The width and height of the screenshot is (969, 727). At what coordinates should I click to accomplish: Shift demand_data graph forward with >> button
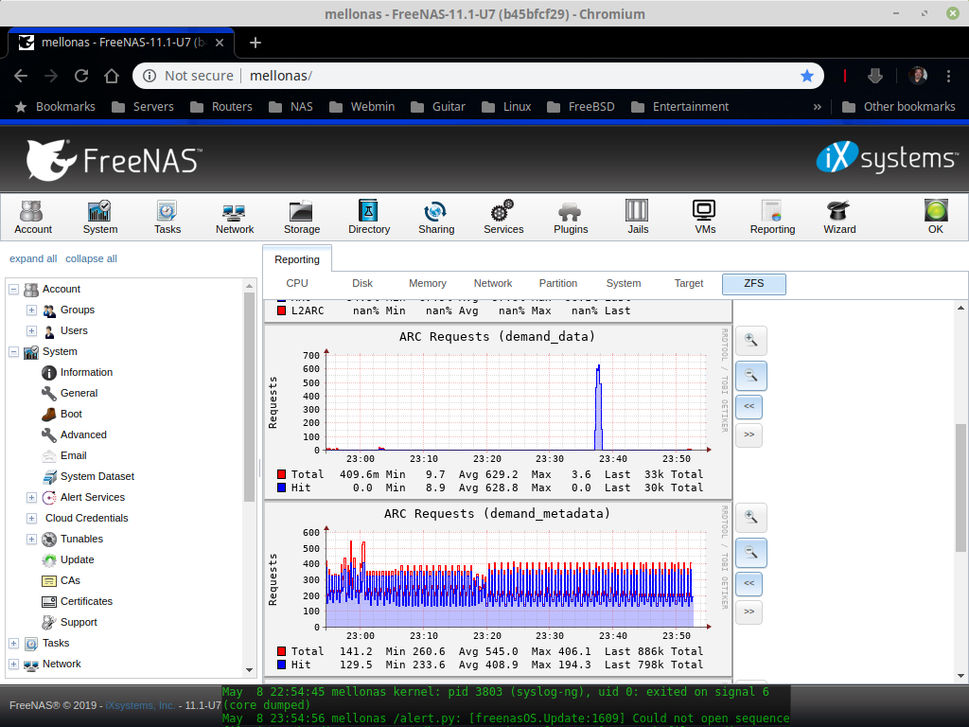(749, 434)
